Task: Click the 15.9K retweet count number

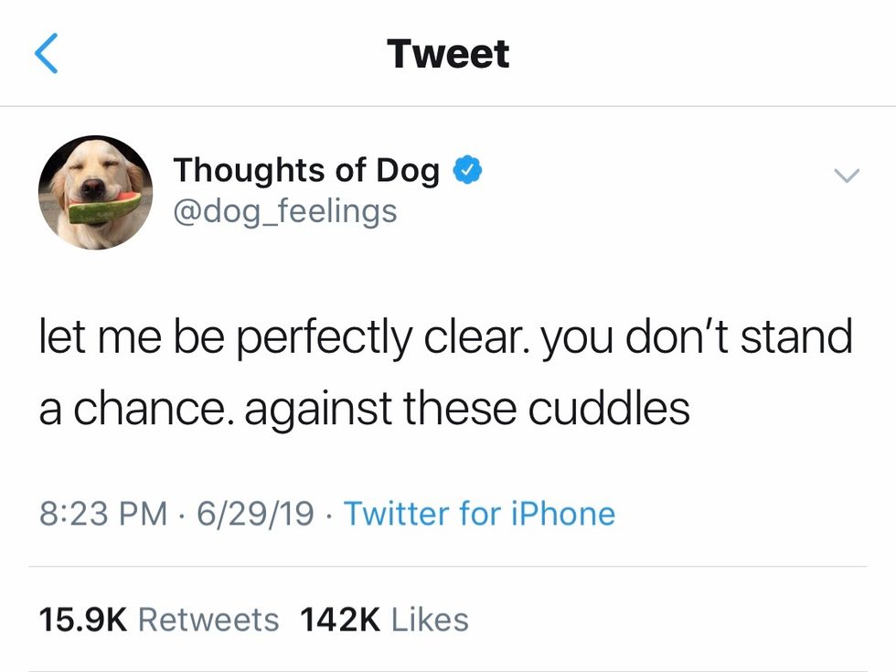Action: [82, 620]
